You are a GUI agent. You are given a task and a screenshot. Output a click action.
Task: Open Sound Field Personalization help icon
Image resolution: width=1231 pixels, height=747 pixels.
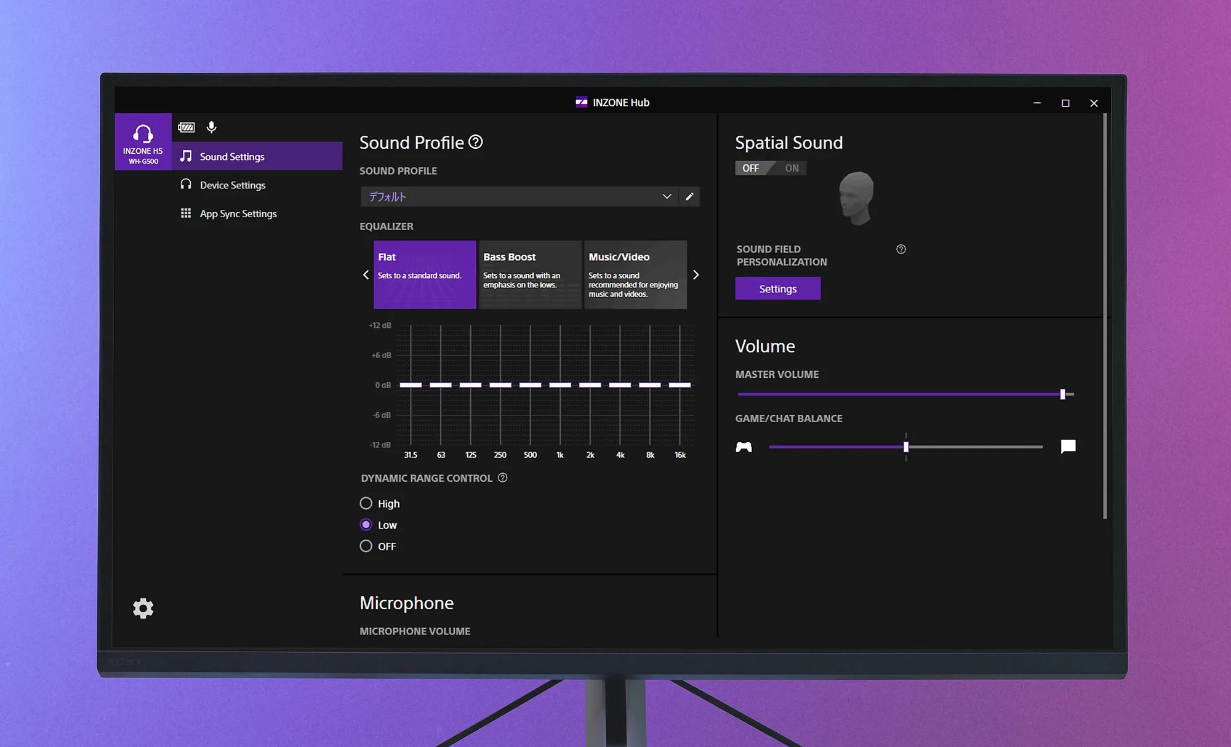(901, 249)
